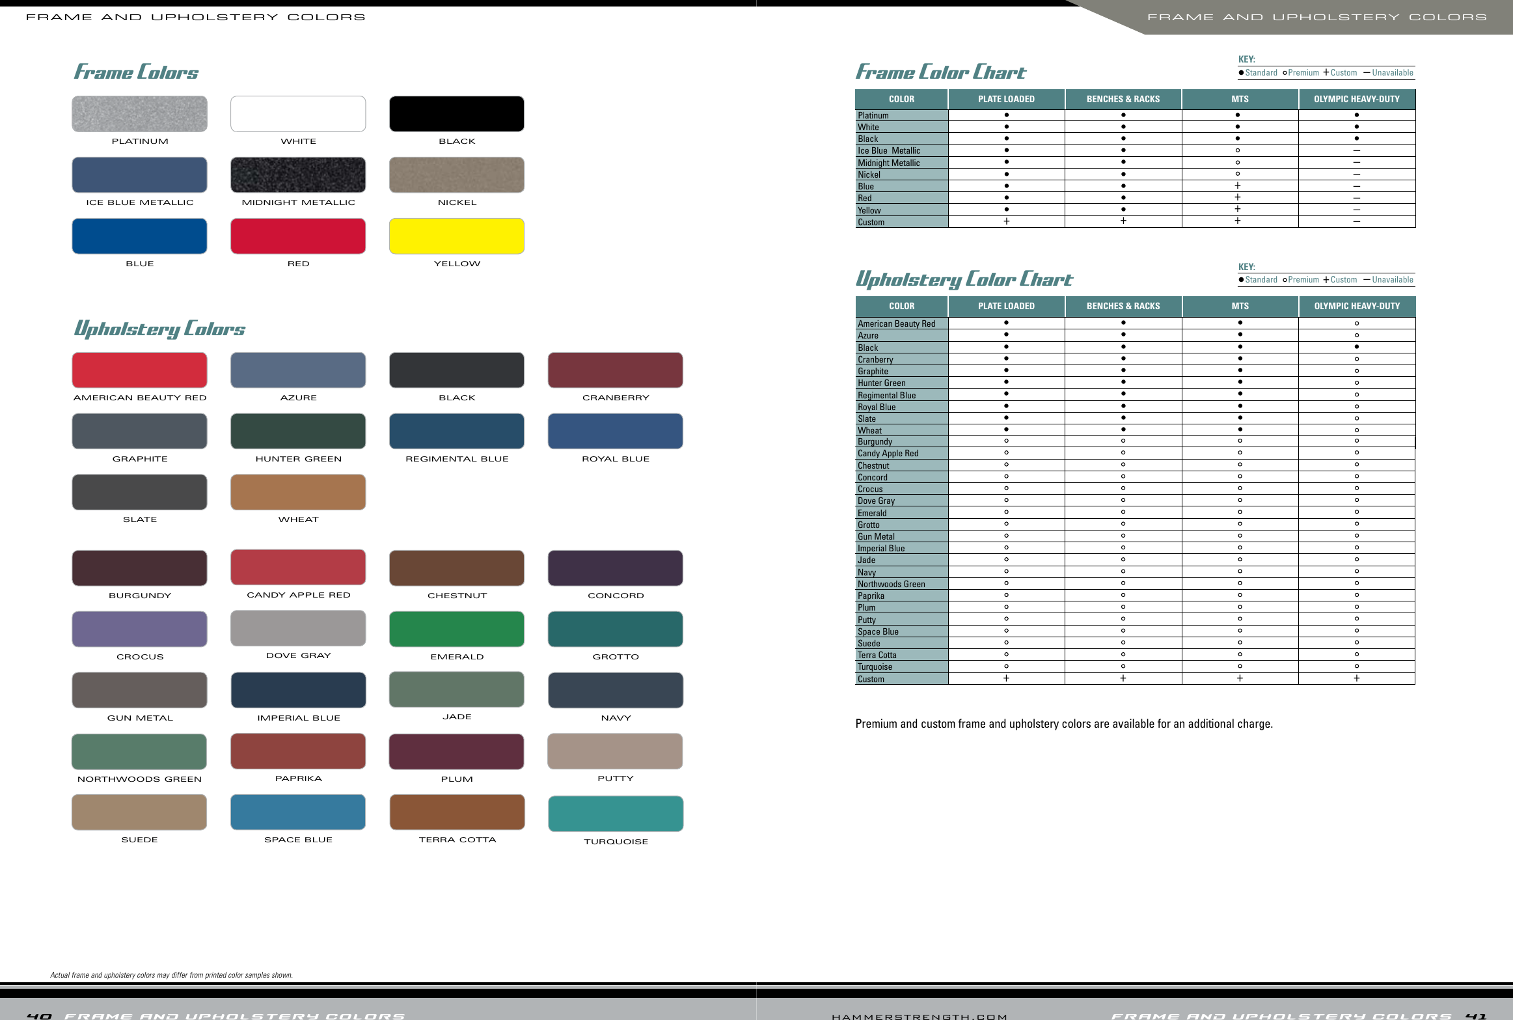Select the Hunter Green swatch

tap(298, 432)
